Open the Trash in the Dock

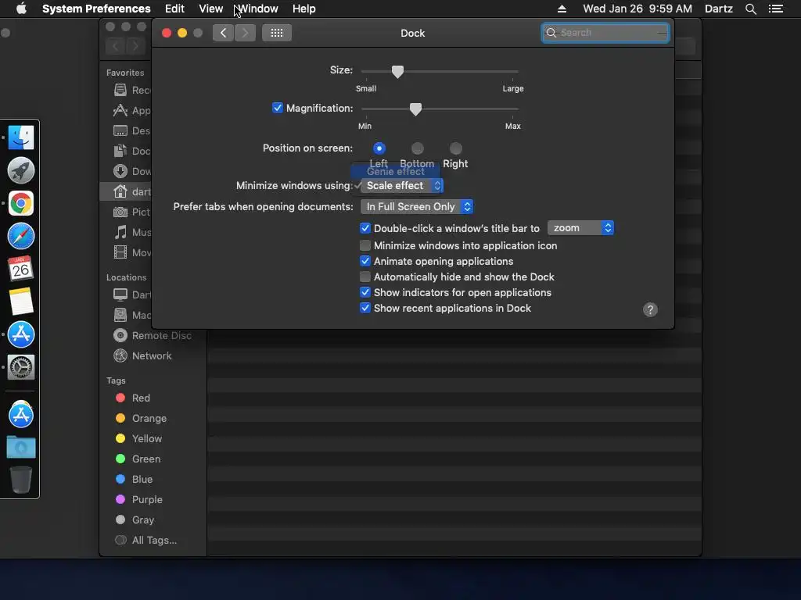(x=21, y=480)
